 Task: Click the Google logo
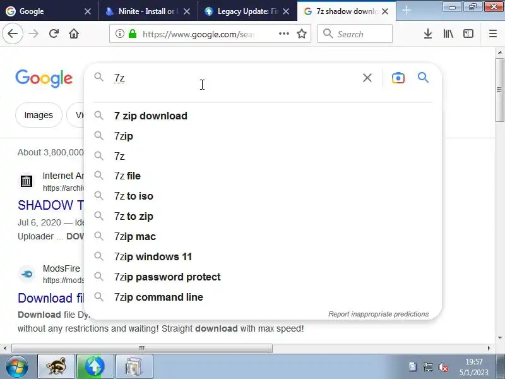pyautogui.click(x=44, y=78)
